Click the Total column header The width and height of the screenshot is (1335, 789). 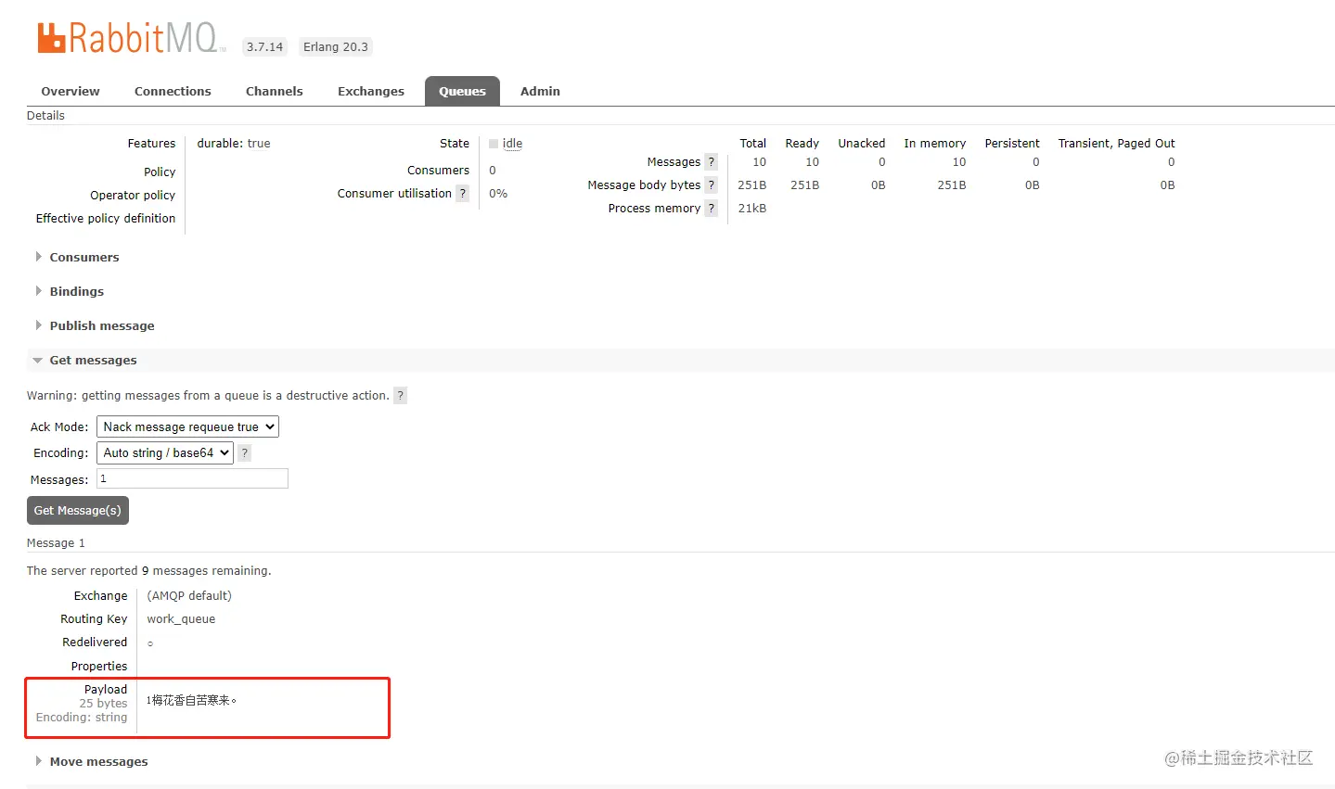coord(753,144)
